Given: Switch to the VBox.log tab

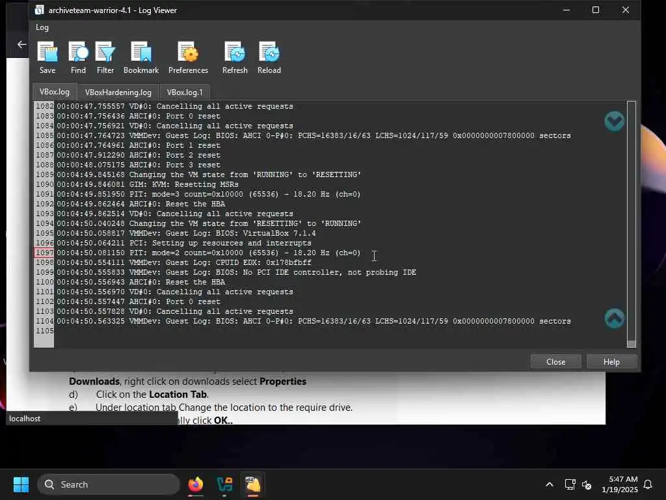Looking at the screenshot, I should click(55, 92).
